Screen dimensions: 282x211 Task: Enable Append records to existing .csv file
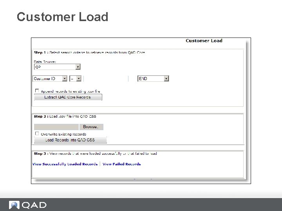point(37,91)
